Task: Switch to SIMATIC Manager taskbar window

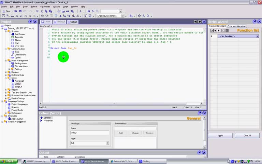Action: click(x=36, y=161)
